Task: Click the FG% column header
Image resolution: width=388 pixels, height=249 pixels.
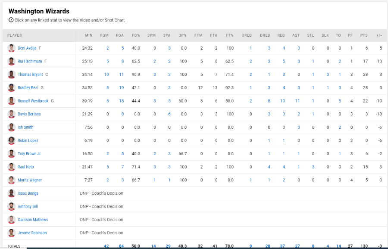Action: [136, 35]
